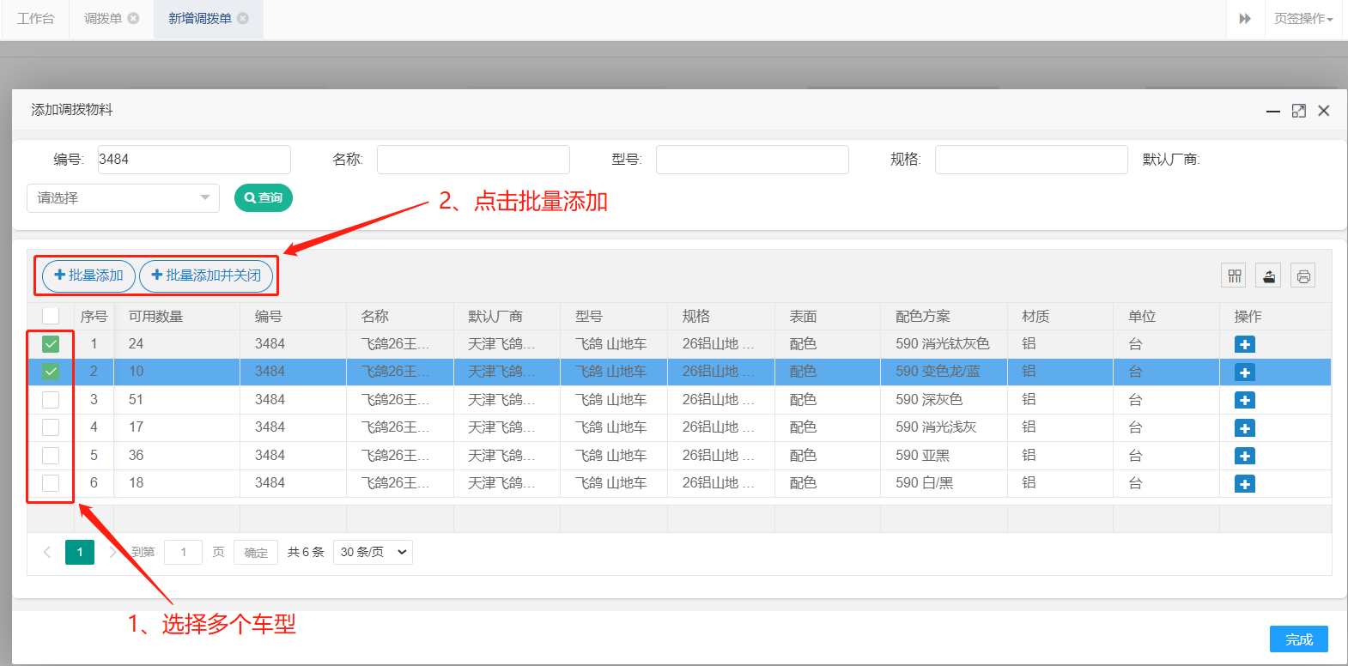The width and height of the screenshot is (1348, 666).
Task: Click the print table icon
Action: tap(1303, 275)
